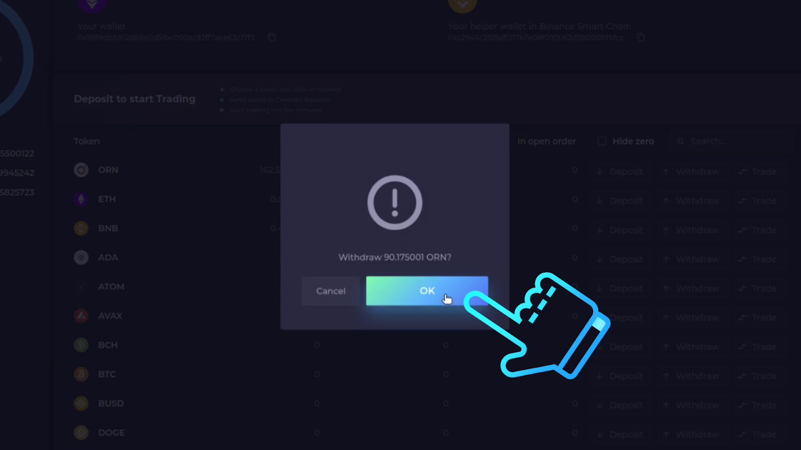Select the DOGE token icon
The width and height of the screenshot is (801, 450).
tap(81, 432)
